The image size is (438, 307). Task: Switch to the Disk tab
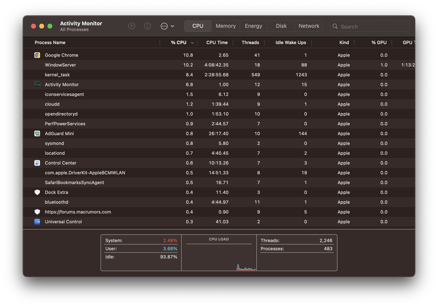point(281,26)
